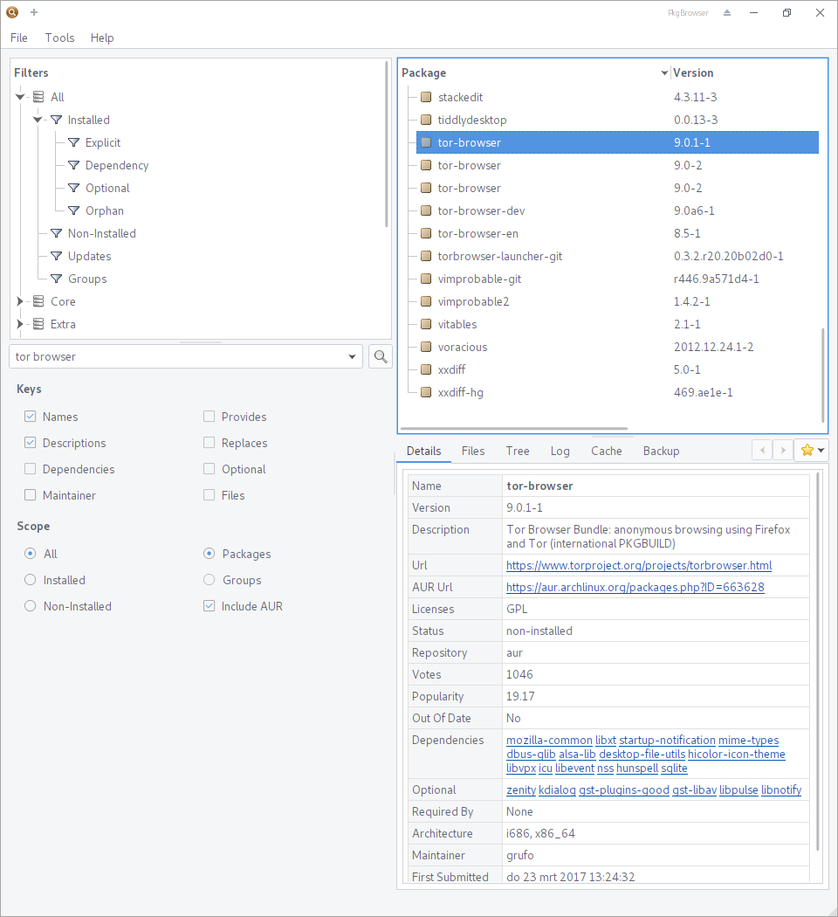The image size is (838, 917).
Task: Click the magnifier search button
Action: tap(381, 356)
